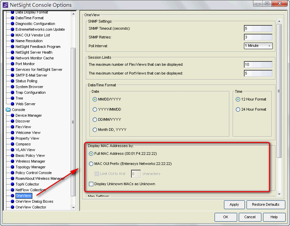
Task: Open ExtremeNetworks.com Update options
Action: 40,29
